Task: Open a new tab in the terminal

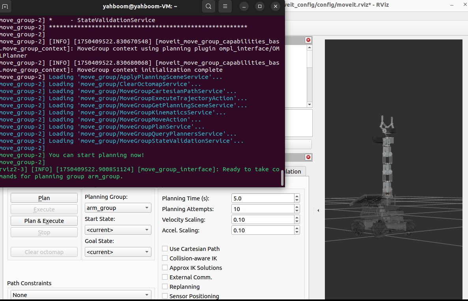Action: tap(5, 6)
